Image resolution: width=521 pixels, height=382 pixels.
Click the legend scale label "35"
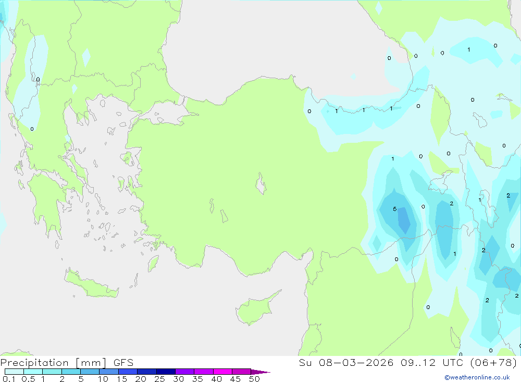[x=197, y=379]
